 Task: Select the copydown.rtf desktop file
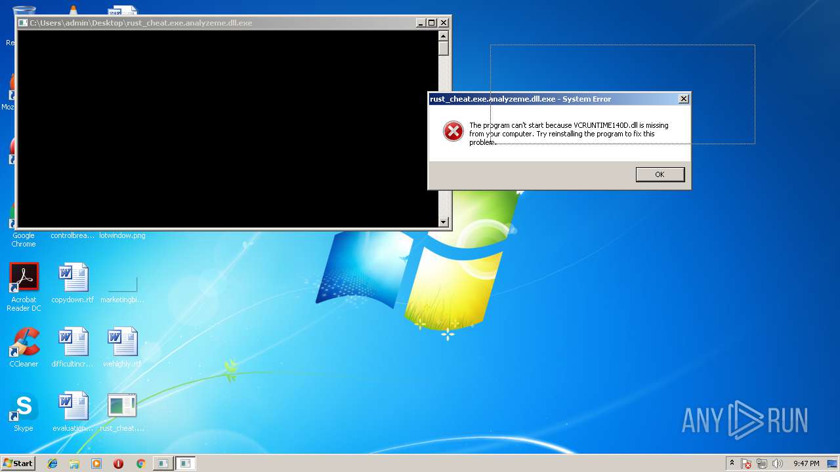[x=73, y=283]
